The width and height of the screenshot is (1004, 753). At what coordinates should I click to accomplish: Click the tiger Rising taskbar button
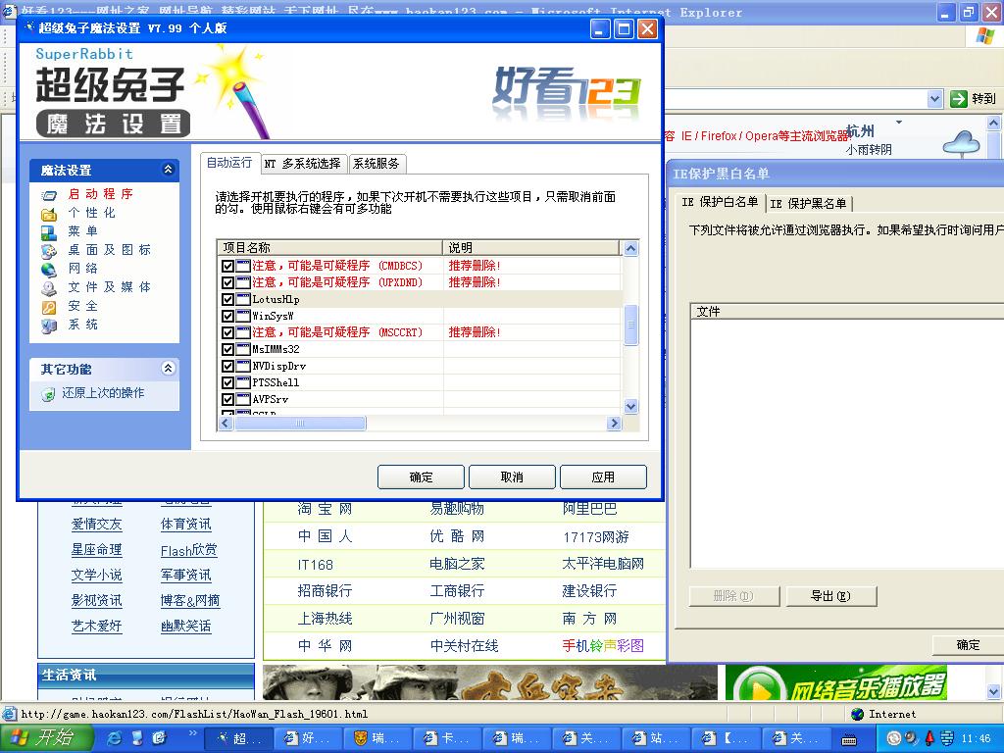coord(377,738)
